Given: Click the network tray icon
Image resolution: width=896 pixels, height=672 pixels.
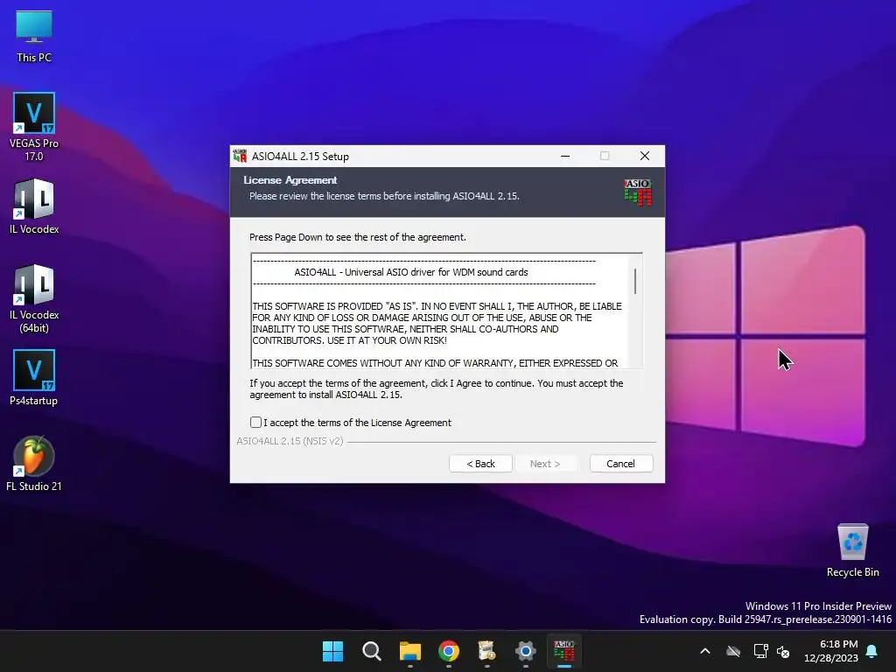Looking at the screenshot, I should pyautogui.click(x=760, y=651).
